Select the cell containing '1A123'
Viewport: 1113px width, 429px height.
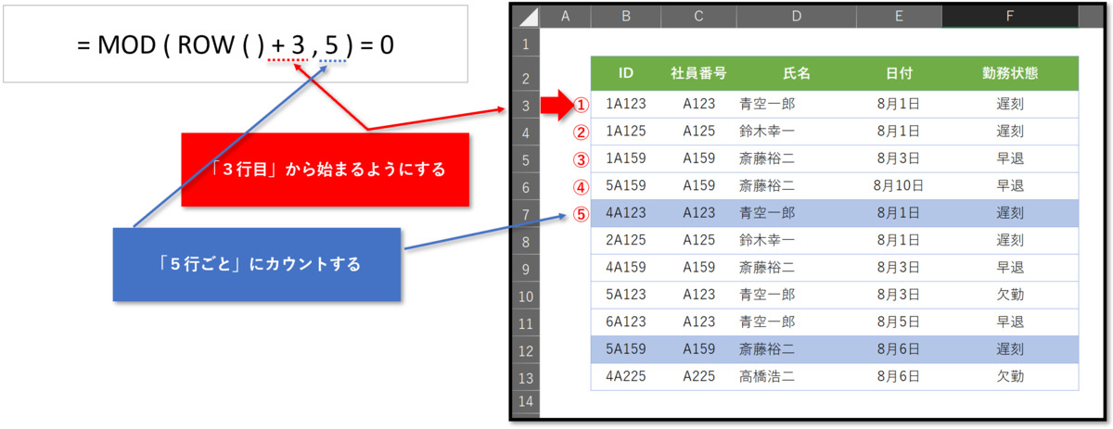tap(627, 105)
